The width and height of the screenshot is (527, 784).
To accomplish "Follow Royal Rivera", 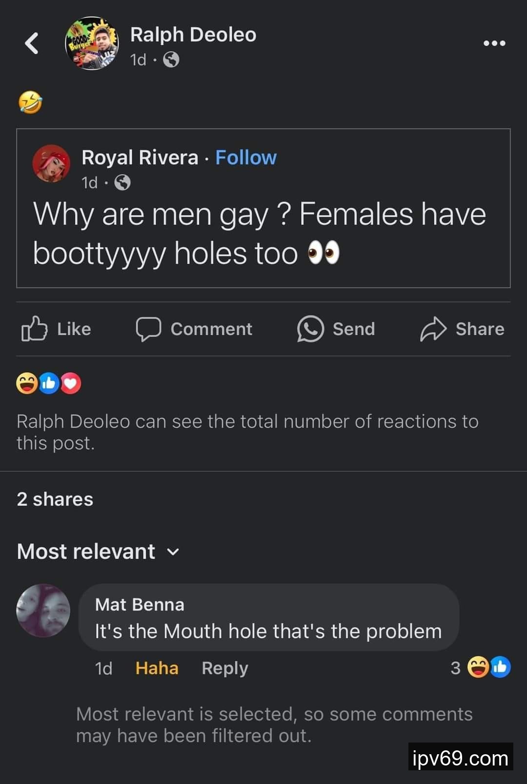I will coord(246,158).
